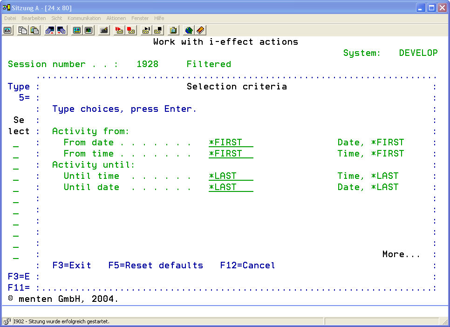This screenshot has width=450, height=327.
Task: Click the More... indicator
Action: [401, 254]
